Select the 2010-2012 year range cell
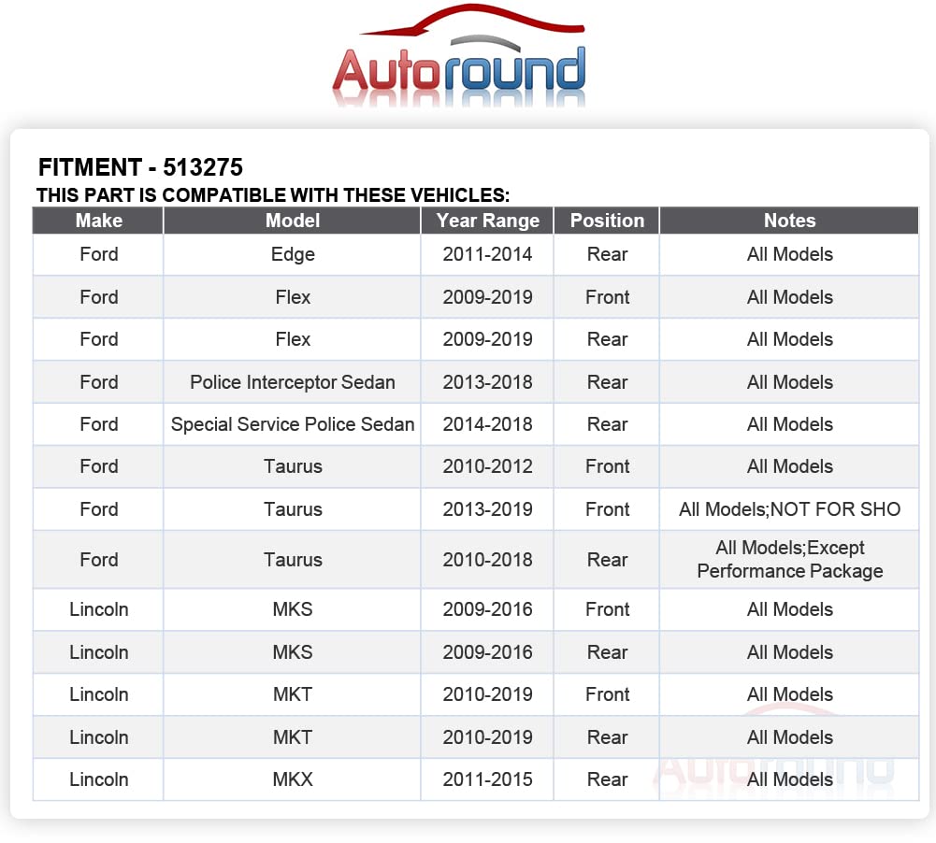Screen dimensions: 936x843 click(487, 466)
